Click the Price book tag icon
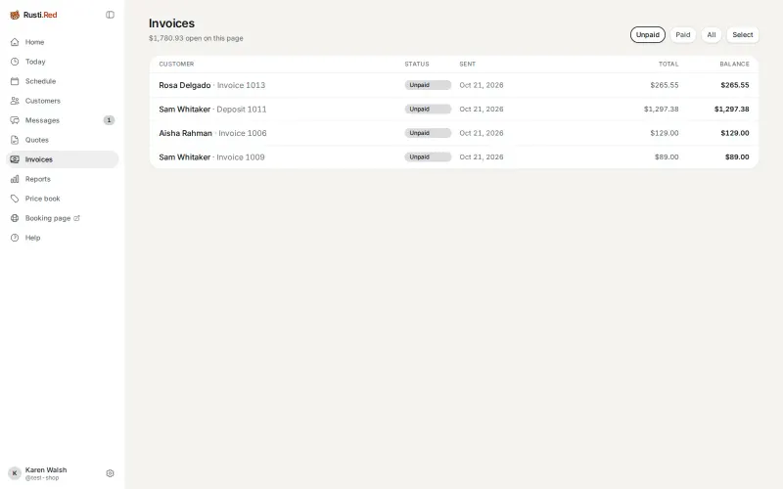Screen dimensions: 783x489 [15, 199]
